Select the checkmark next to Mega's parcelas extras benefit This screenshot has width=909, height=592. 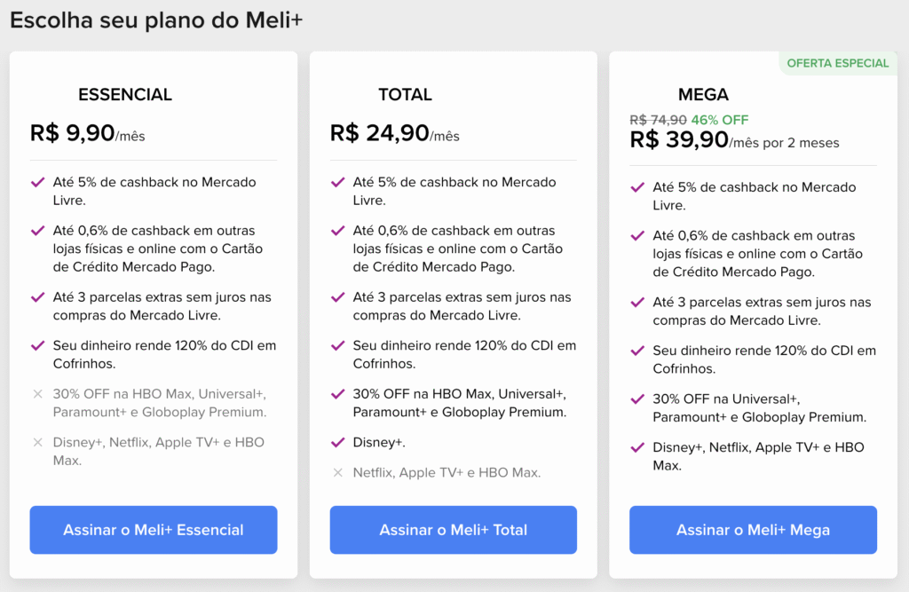[x=636, y=302]
